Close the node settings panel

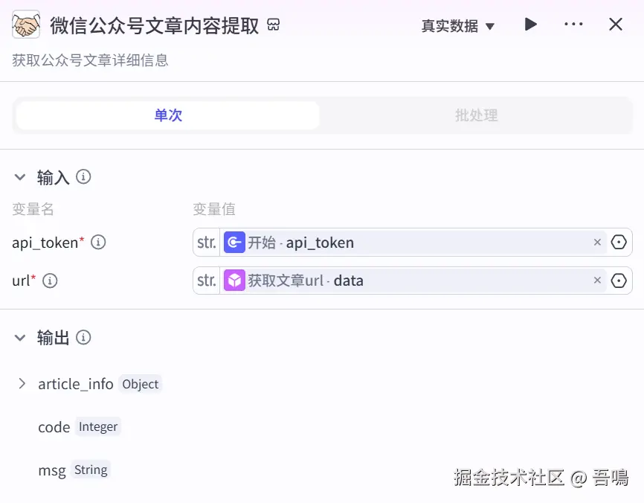(x=616, y=25)
